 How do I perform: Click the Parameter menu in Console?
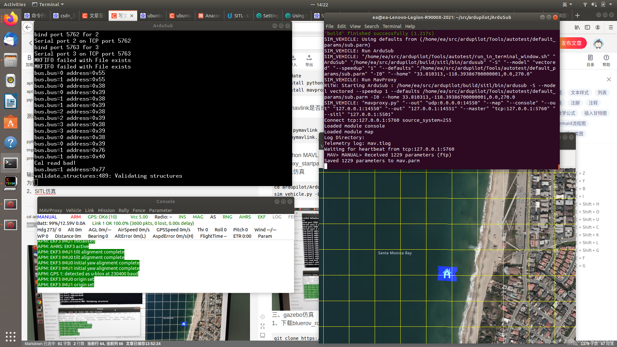point(160,210)
